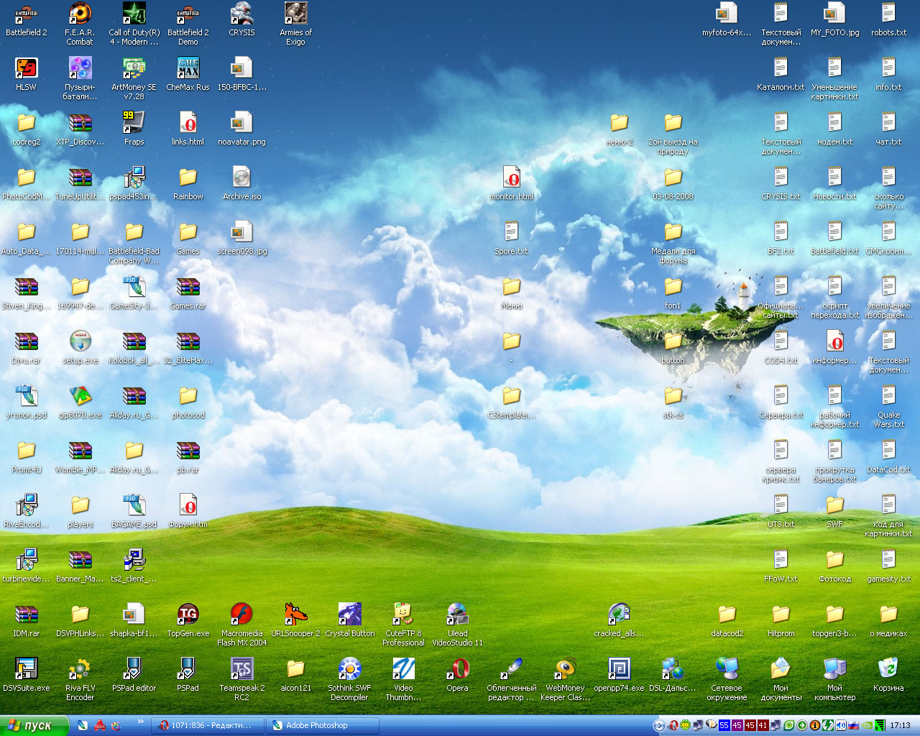This screenshot has width=920, height=736.
Task: Open the CRYSIS game shortcut
Action: (x=241, y=14)
